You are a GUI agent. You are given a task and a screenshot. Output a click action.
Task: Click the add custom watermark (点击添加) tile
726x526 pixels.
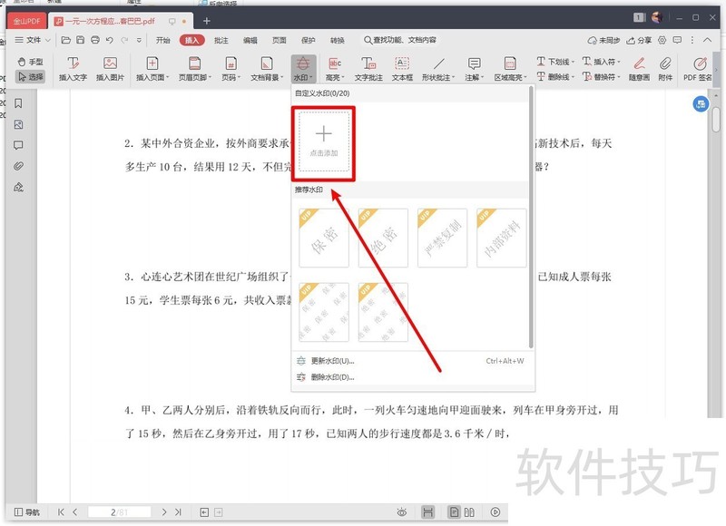(x=324, y=141)
